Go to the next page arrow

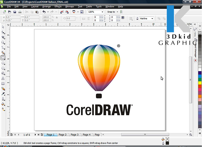[x=35, y=135]
